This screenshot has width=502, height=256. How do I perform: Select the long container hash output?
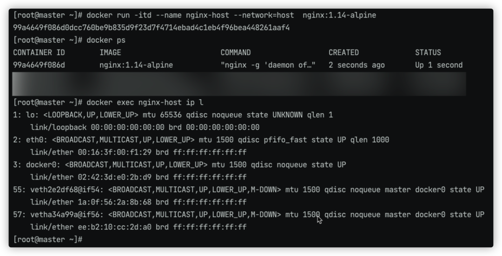click(x=152, y=28)
